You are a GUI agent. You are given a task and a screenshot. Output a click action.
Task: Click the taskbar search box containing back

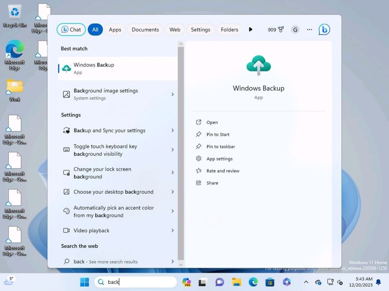tap(135, 282)
